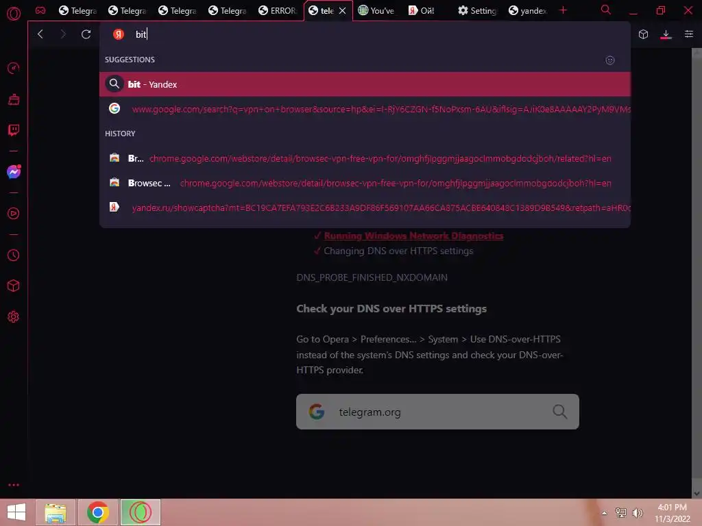Open Messenger in sidebar

click(14, 172)
